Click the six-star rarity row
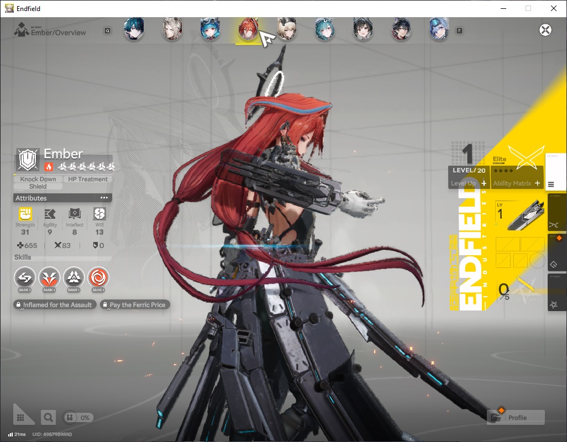The height and width of the screenshot is (442, 567). click(x=86, y=167)
